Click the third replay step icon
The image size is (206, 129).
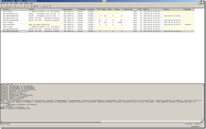(37, 6)
